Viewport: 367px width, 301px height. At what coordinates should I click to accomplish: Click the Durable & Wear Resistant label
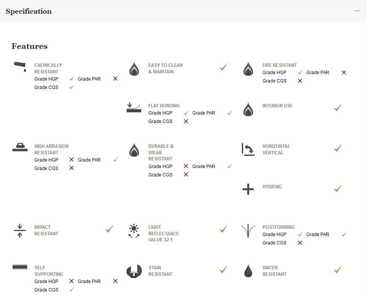point(161,152)
